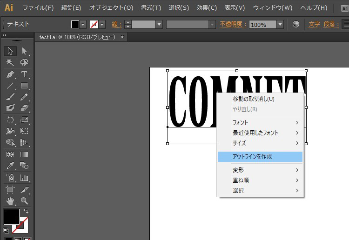Select the Warp tool

click(x=10, y=131)
